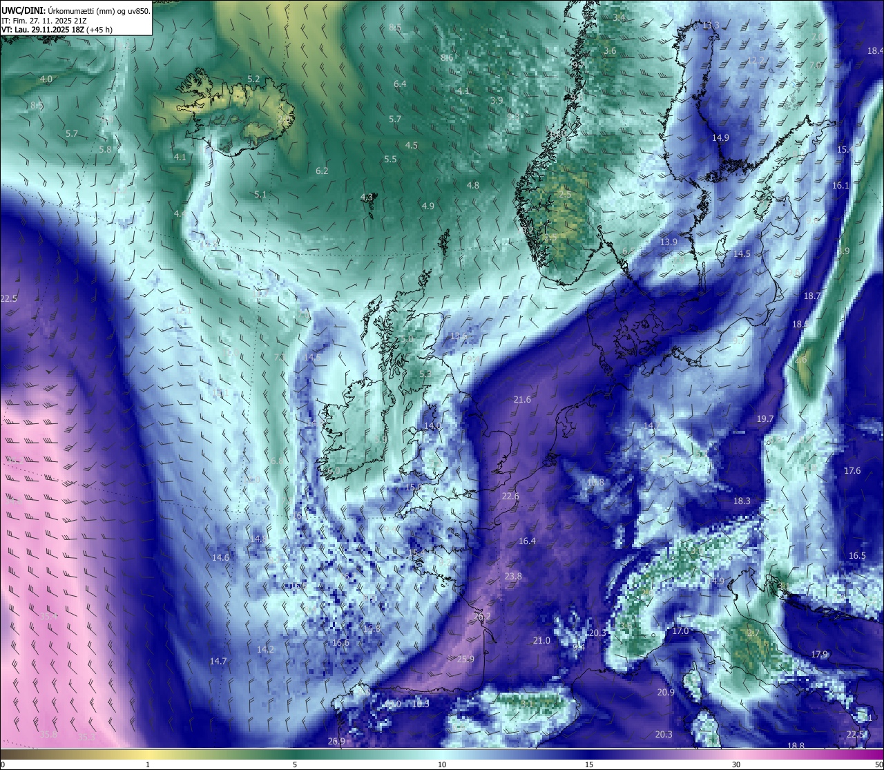Image resolution: width=884 pixels, height=770 pixels.
Task: Click the map value "4.0"
Action: [x=46, y=79]
